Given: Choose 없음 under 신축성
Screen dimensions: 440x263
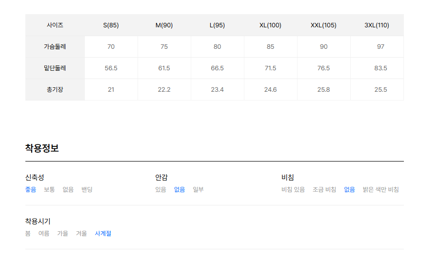Looking at the screenshot, I should (68, 189).
